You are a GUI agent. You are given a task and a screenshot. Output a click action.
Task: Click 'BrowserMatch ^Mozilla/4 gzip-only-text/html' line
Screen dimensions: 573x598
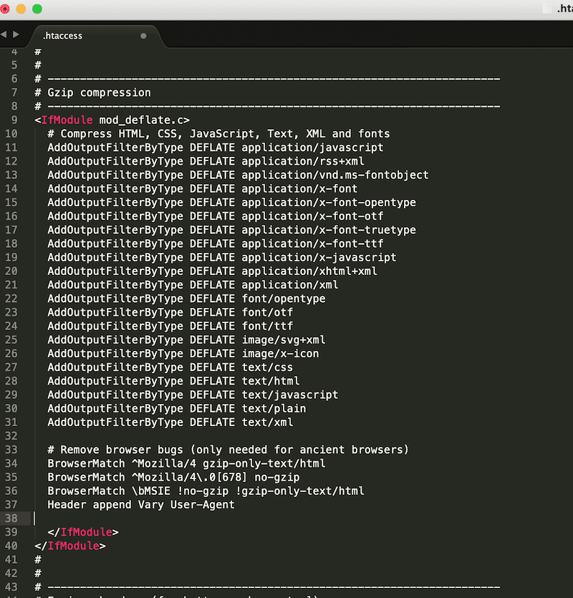186,463
